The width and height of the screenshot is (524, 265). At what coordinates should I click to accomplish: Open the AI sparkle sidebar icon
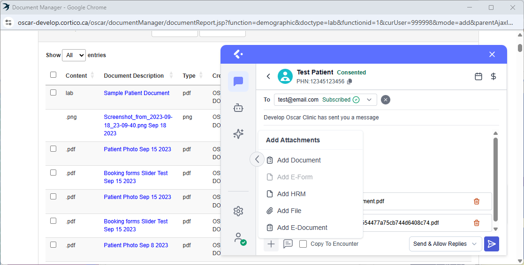(x=238, y=133)
